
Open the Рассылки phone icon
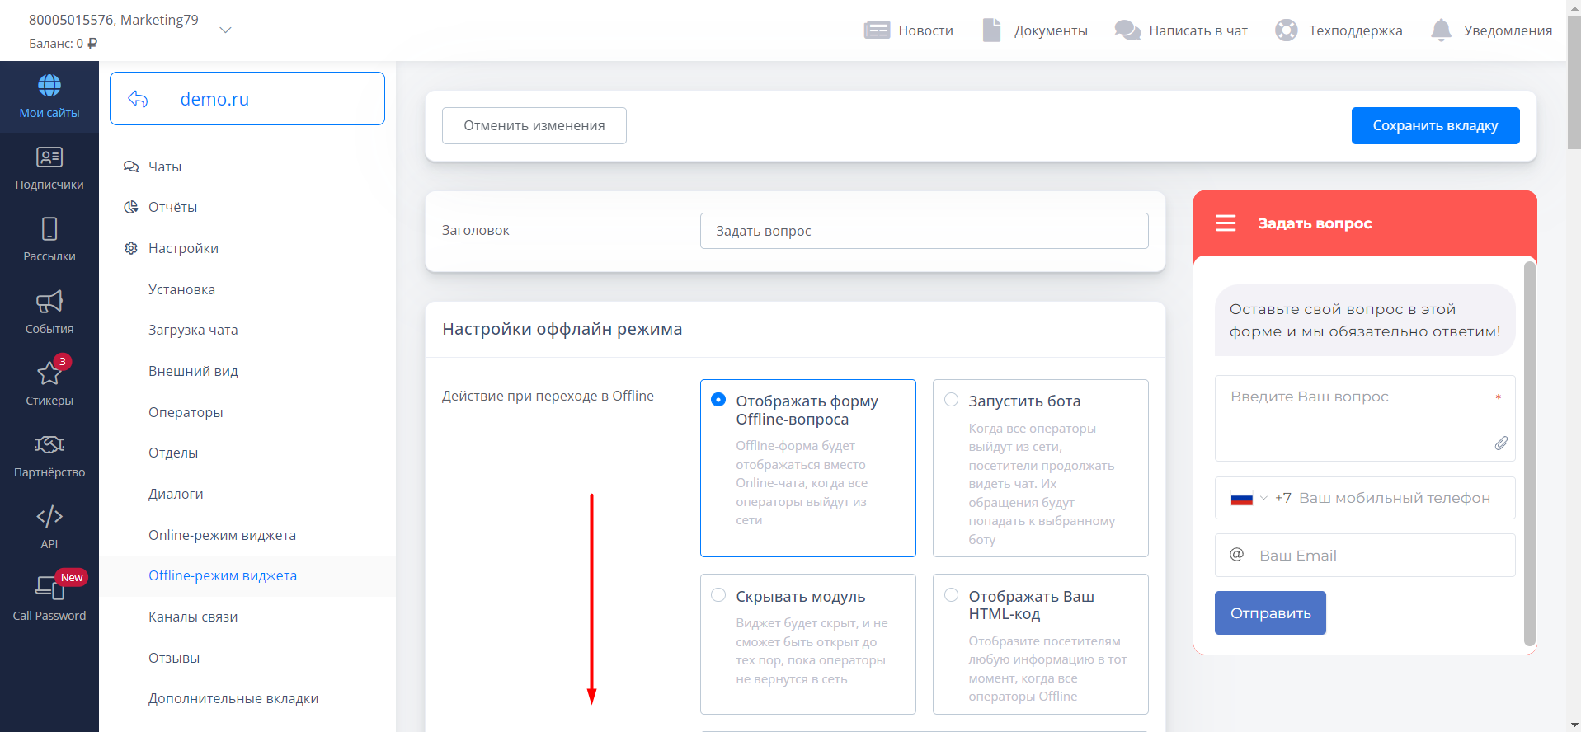point(49,229)
